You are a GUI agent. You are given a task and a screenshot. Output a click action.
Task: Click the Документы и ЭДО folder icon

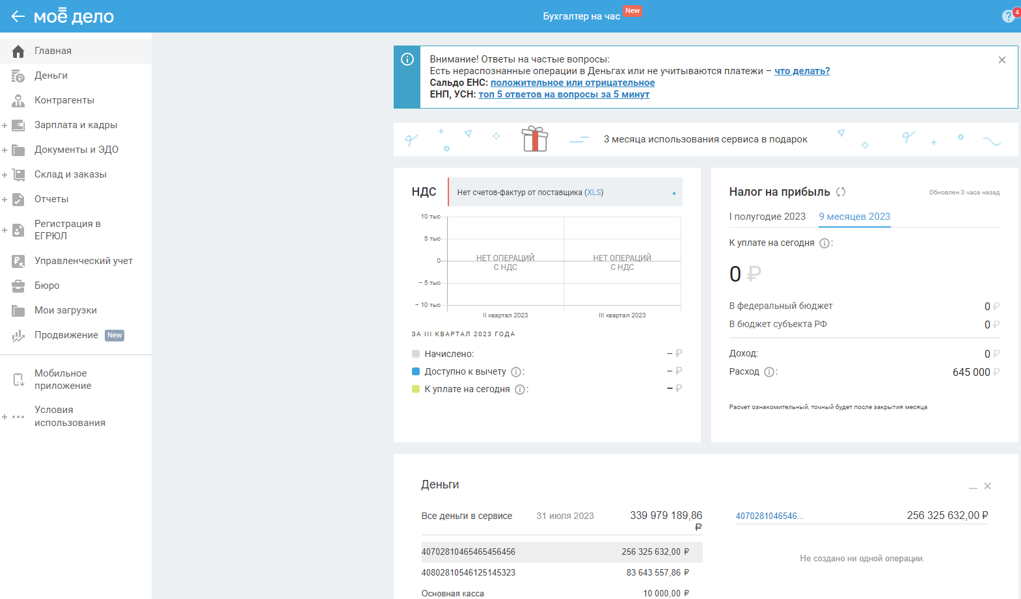[x=18, y=150]
